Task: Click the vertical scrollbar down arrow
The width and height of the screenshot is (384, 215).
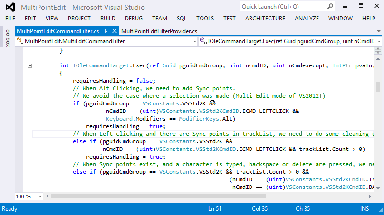Action: 378,188
